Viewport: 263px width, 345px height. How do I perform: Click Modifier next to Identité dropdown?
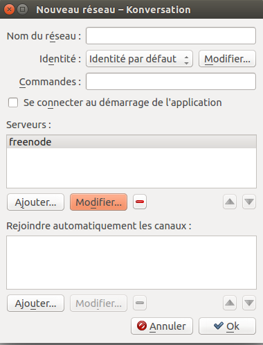[227, 59]
